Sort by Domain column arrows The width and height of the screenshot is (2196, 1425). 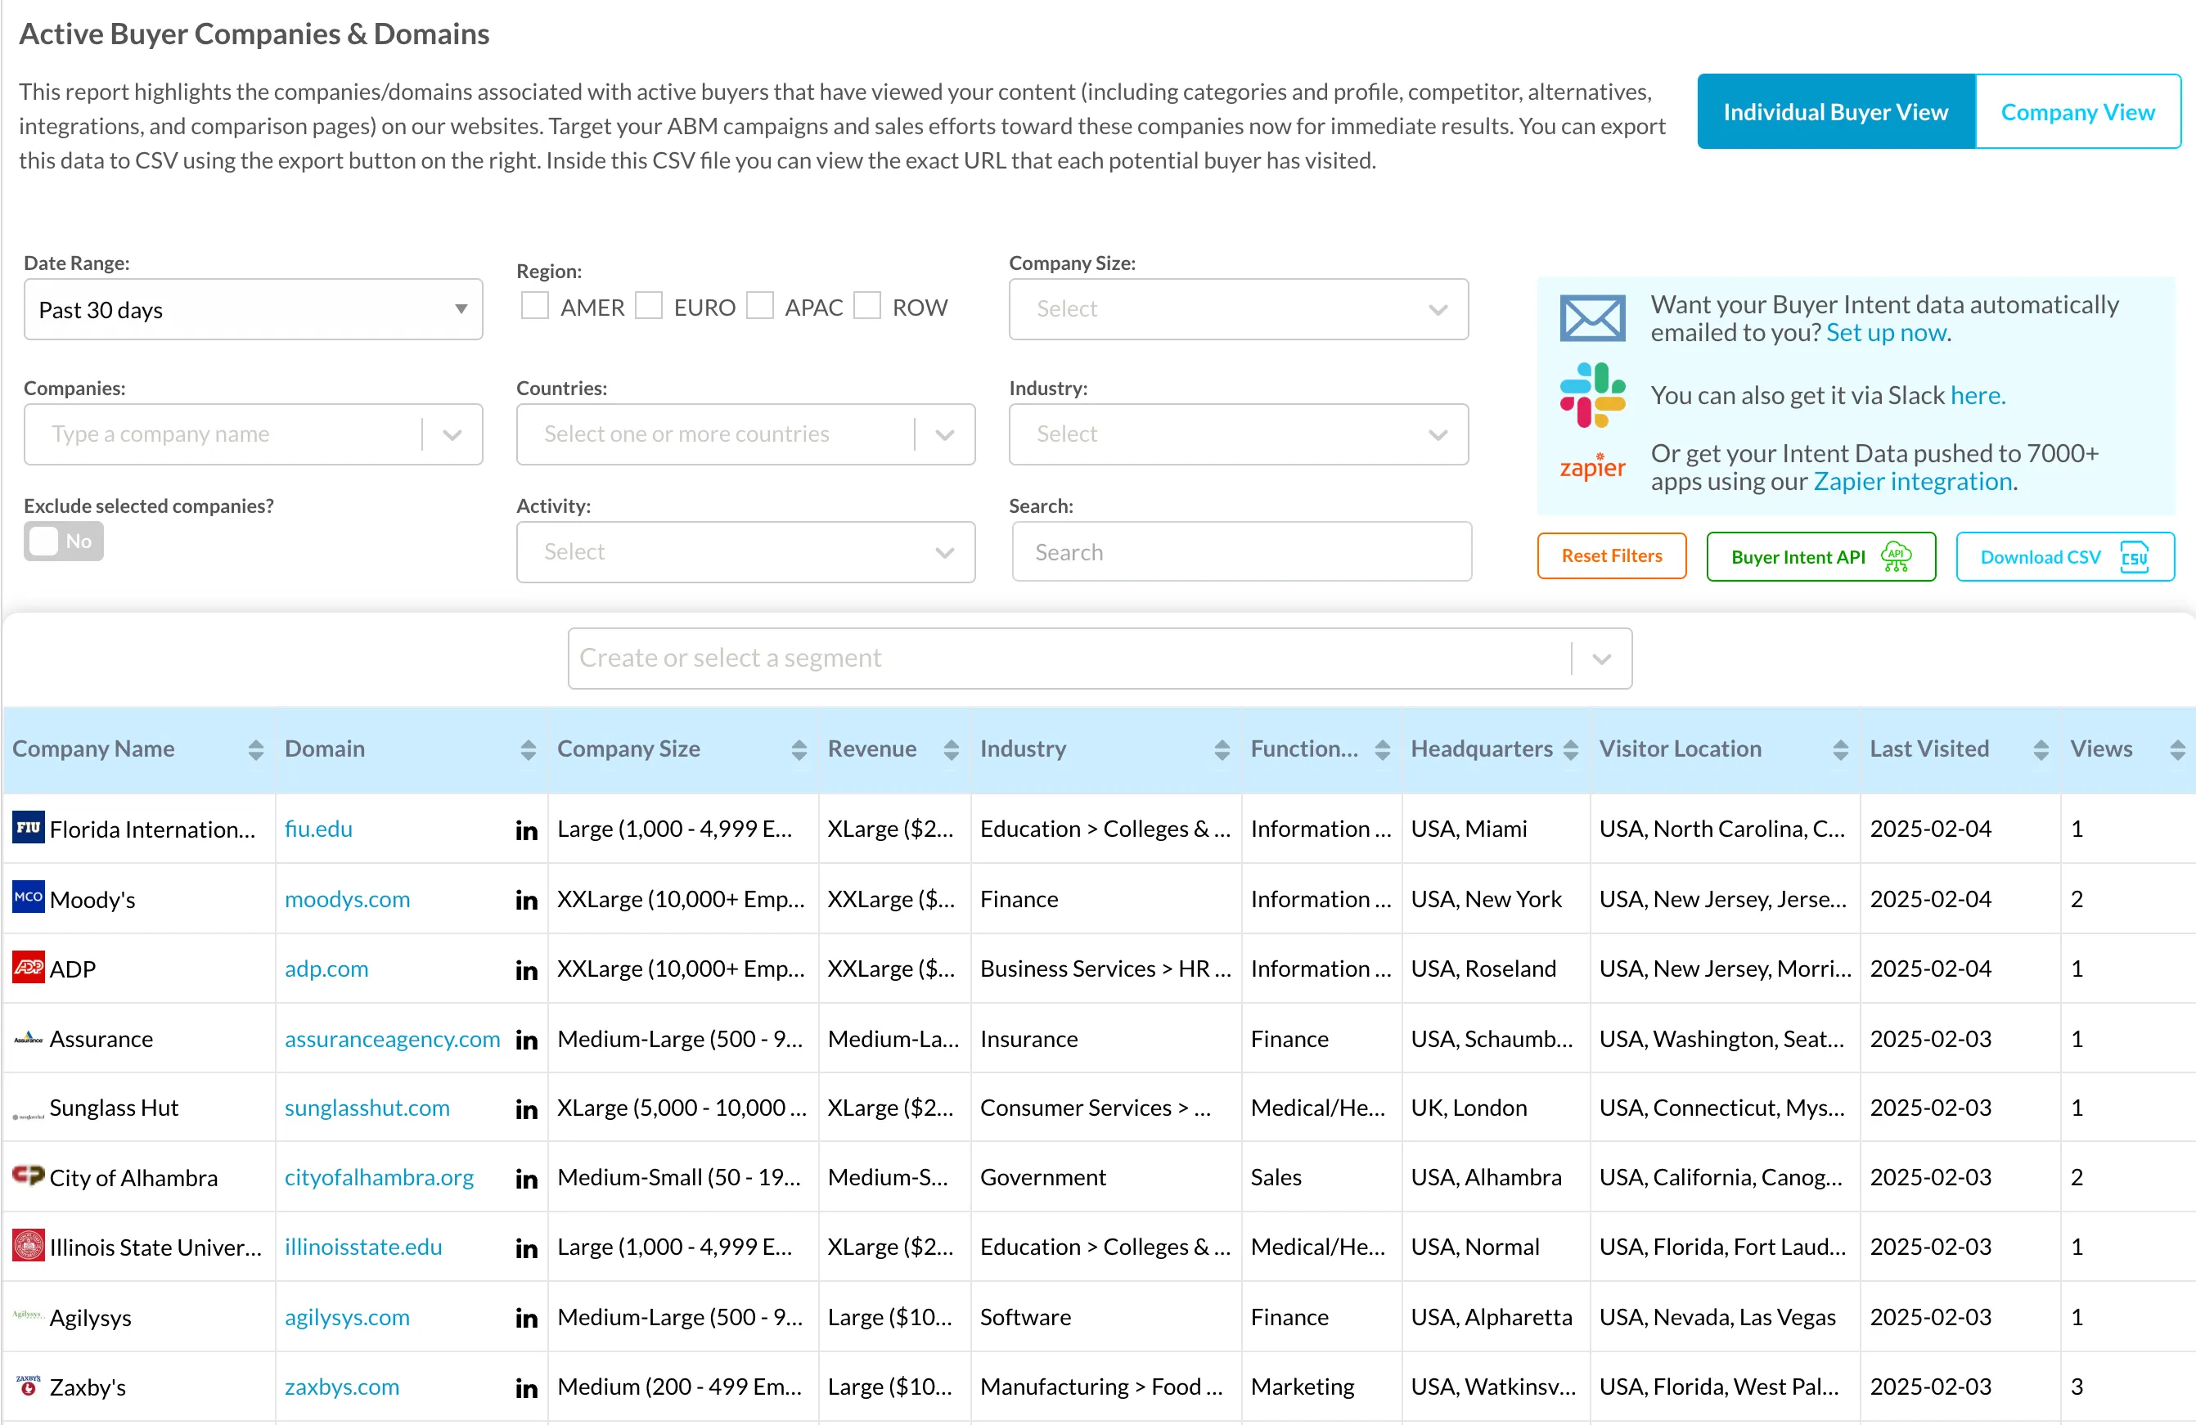tap(528, 750)
